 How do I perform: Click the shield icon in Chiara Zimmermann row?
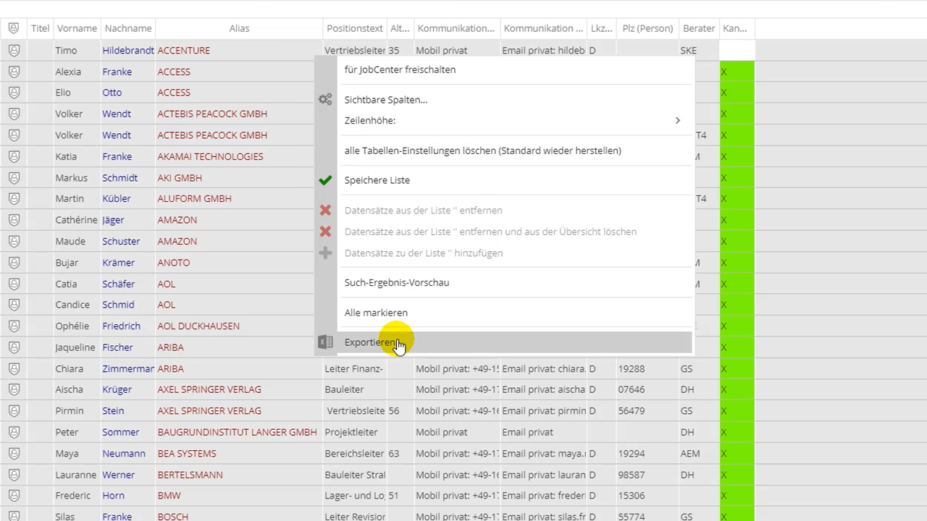tap(14, 368)
